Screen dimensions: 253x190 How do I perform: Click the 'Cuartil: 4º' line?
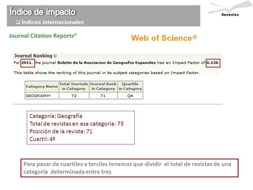click(42, 139)
